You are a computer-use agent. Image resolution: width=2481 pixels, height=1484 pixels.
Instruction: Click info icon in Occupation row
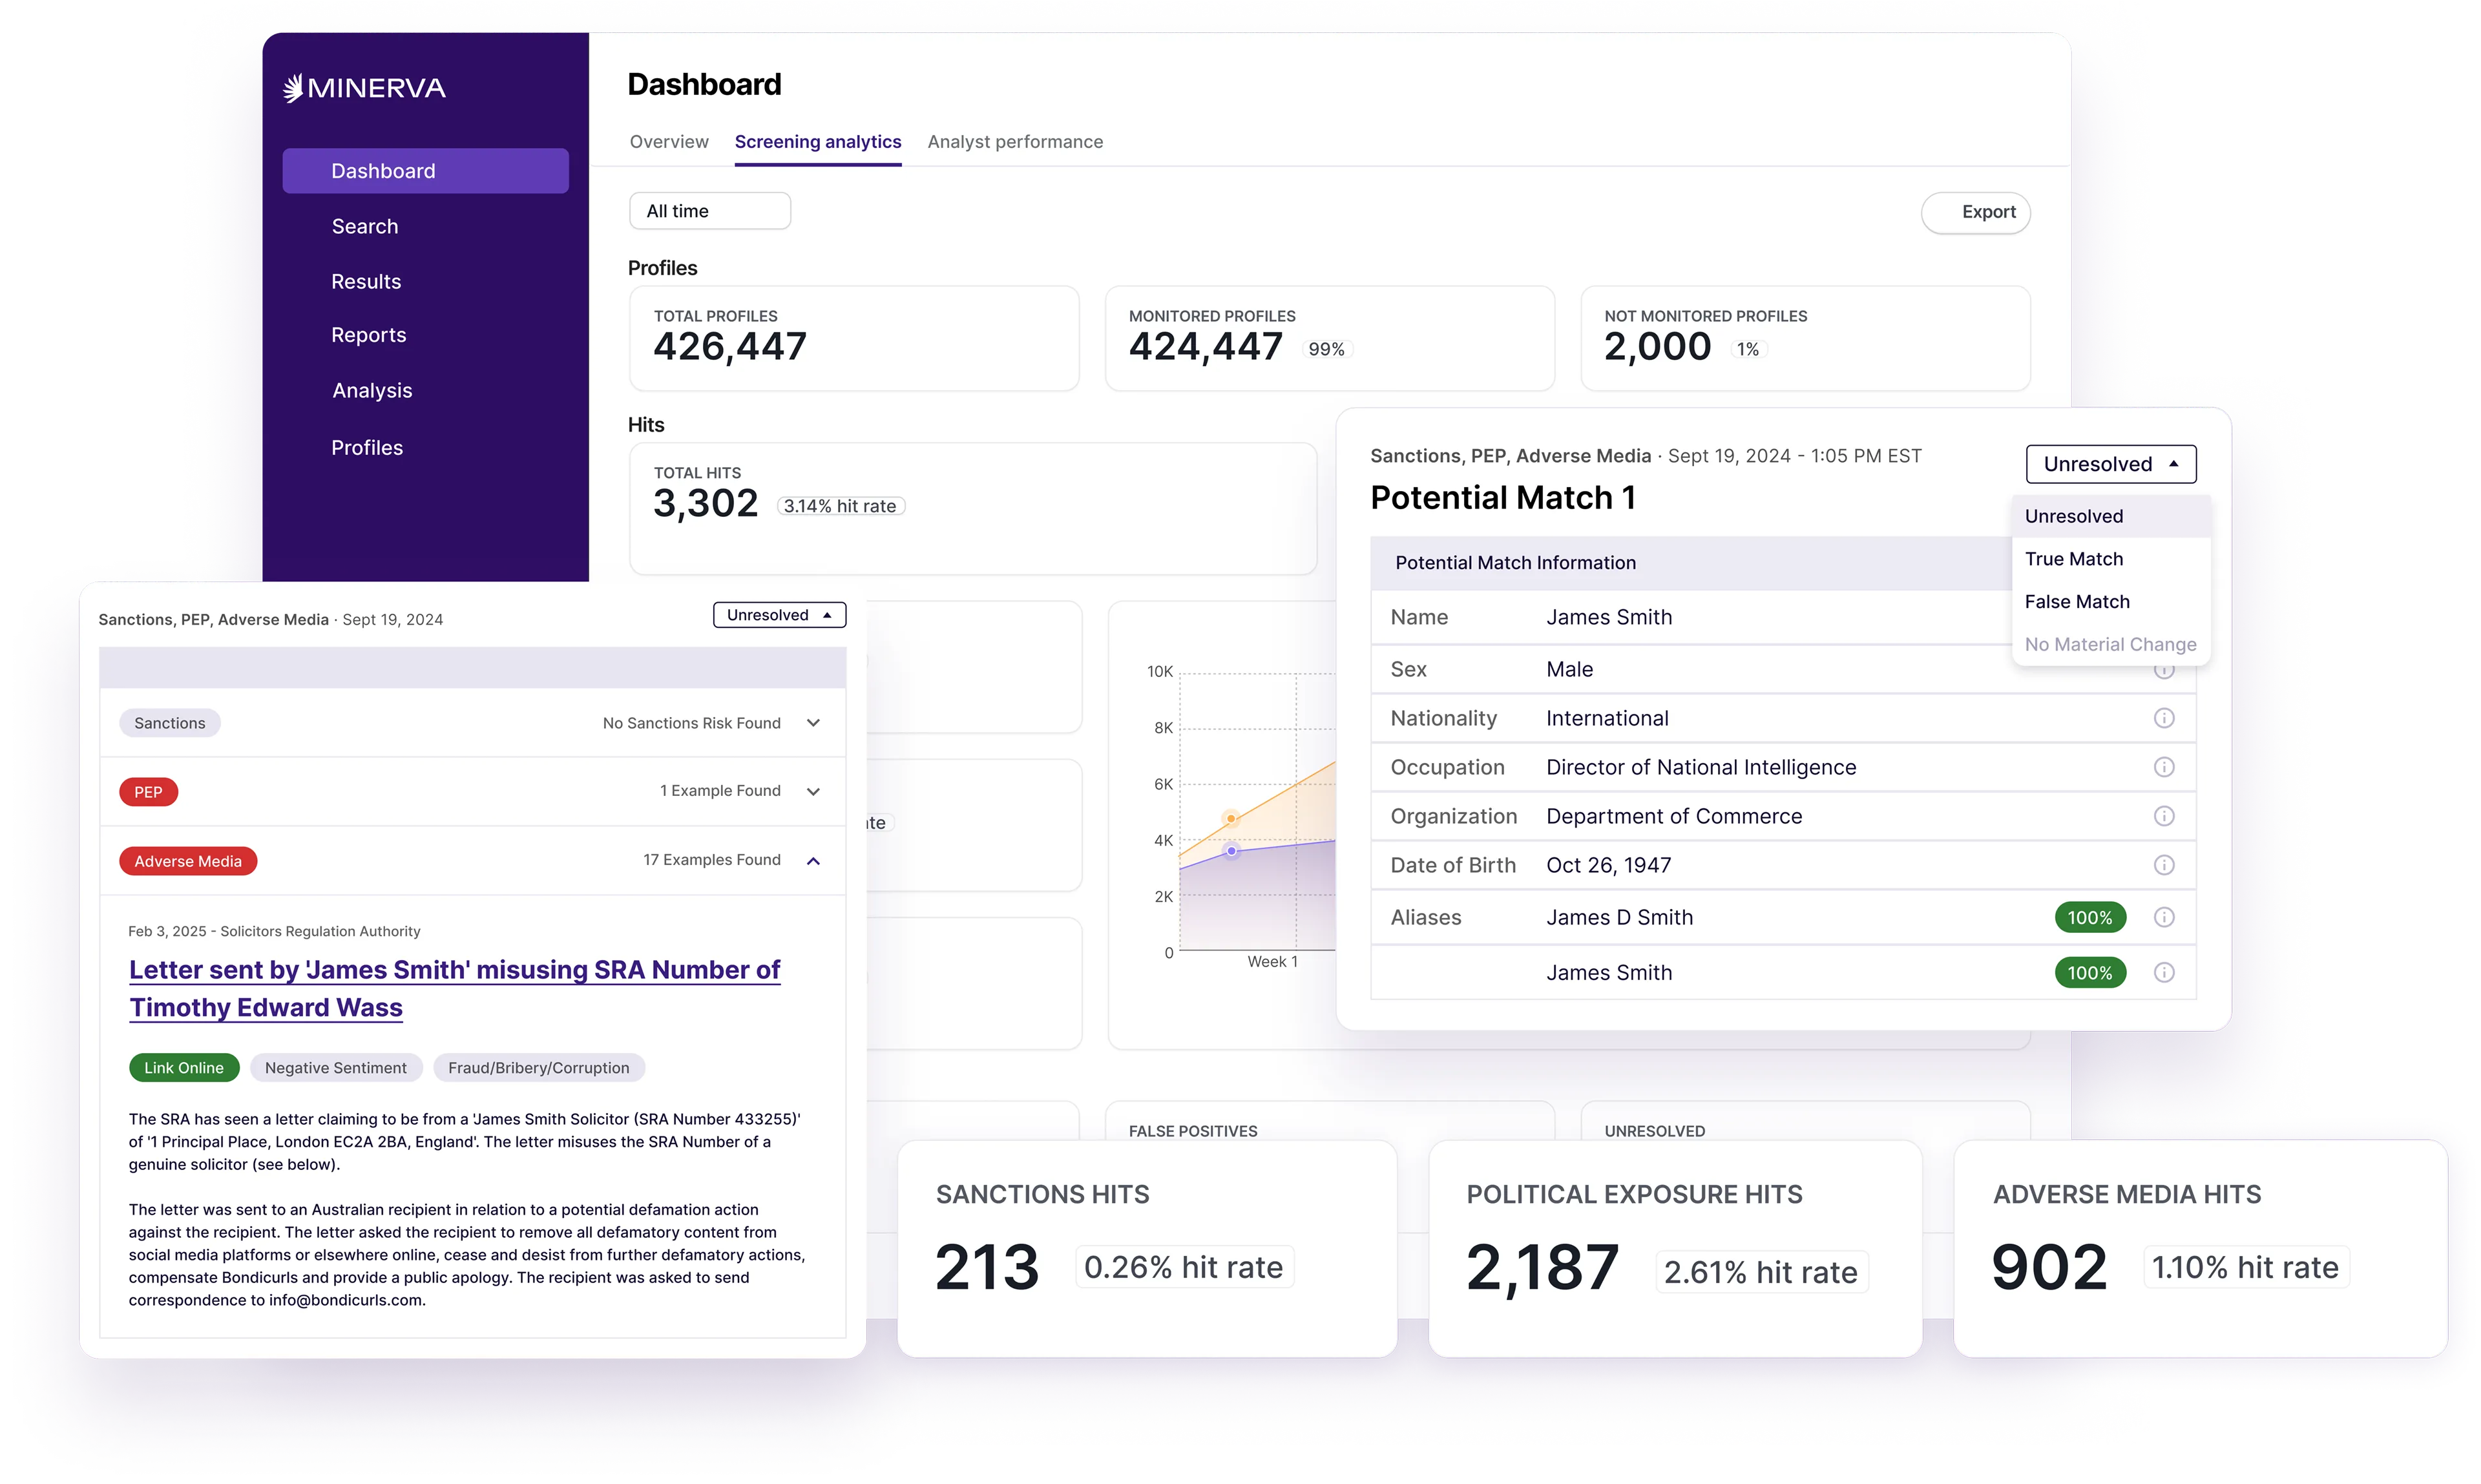2163,767
